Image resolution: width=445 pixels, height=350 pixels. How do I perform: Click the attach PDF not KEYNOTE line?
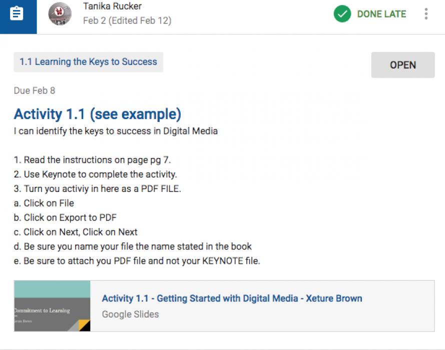click(x=137, y=261)
